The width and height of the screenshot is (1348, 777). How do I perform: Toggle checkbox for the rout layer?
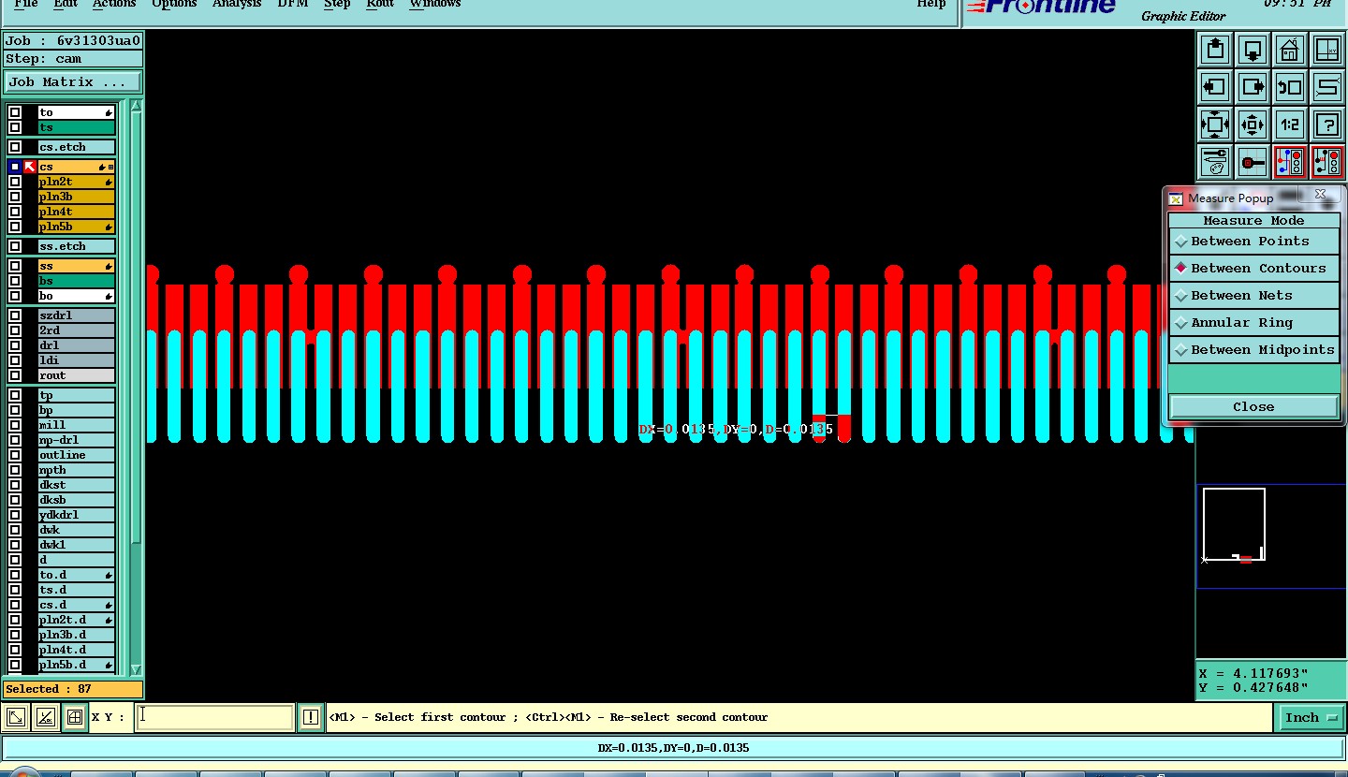pos(15,375)
